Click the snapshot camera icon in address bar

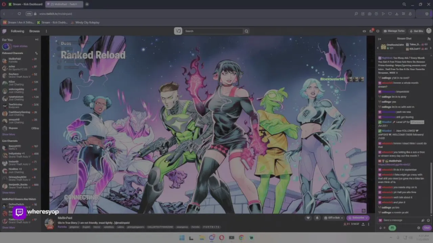[369, 14]
